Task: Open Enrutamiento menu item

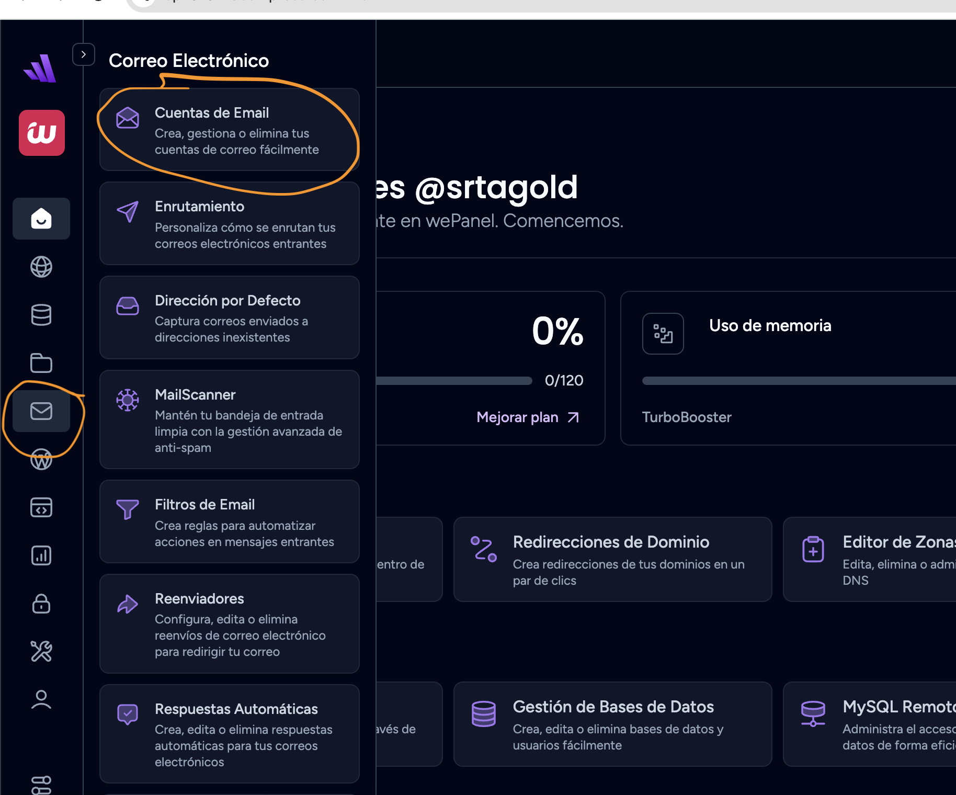Action: (230, 223)
